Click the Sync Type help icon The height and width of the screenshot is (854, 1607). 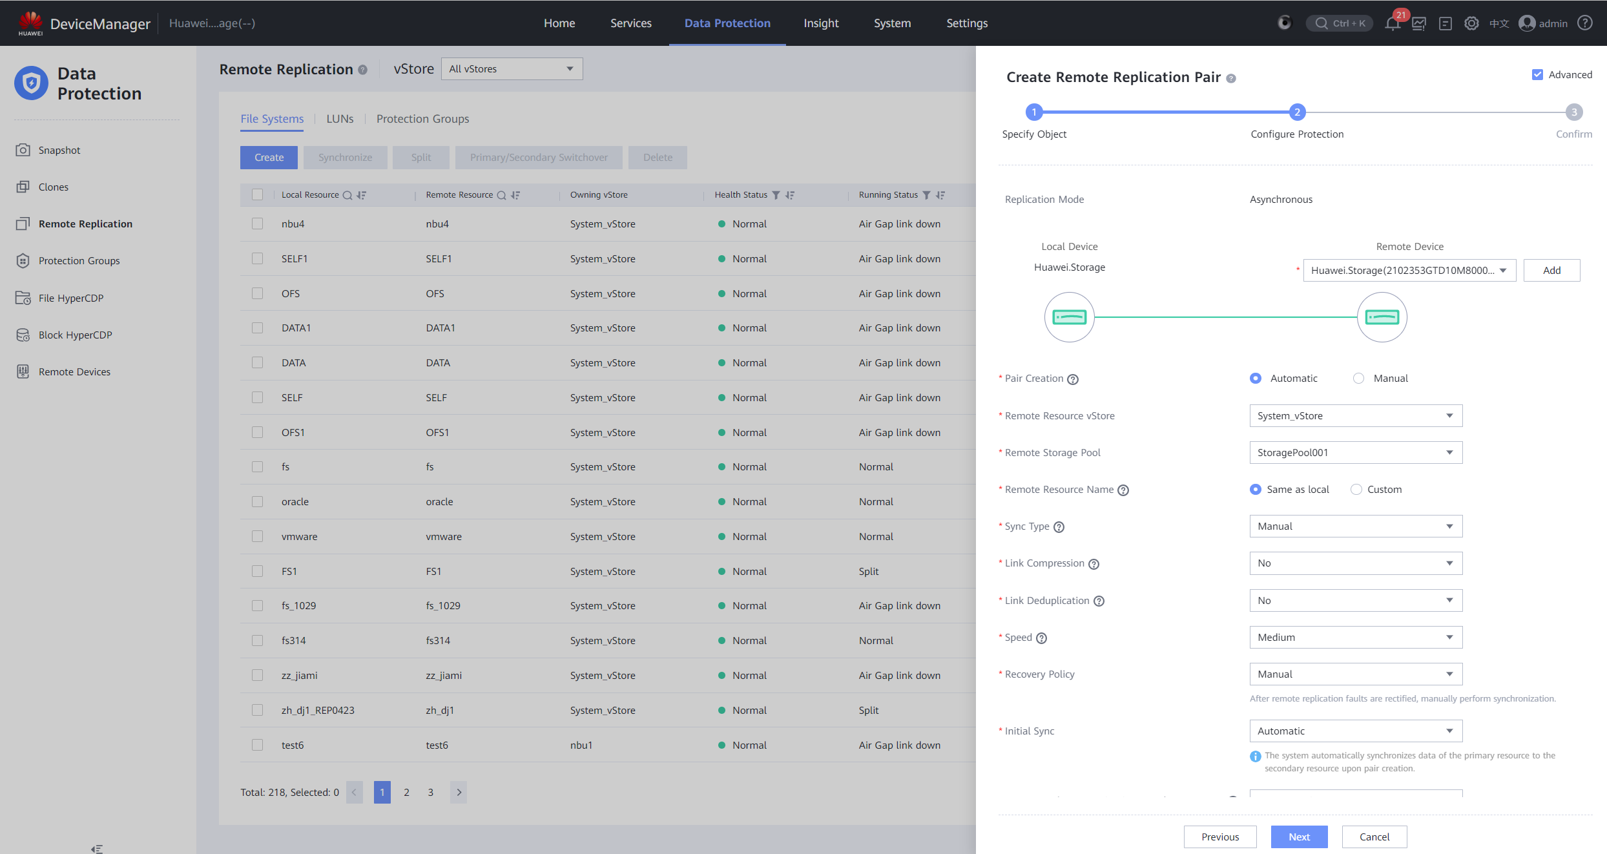coord(1059,527)
